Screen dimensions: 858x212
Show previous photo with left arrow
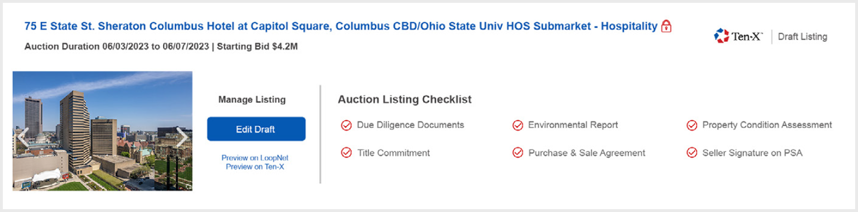click(x=23, y=137)
